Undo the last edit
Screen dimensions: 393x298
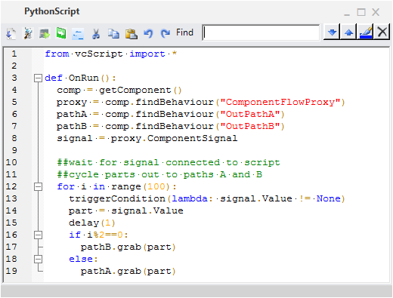pos(148,33)
